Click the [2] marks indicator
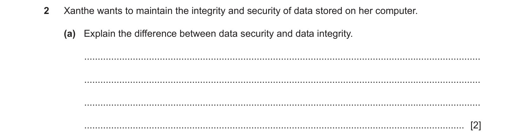This screenshot has height=136, width=525. 475,126
